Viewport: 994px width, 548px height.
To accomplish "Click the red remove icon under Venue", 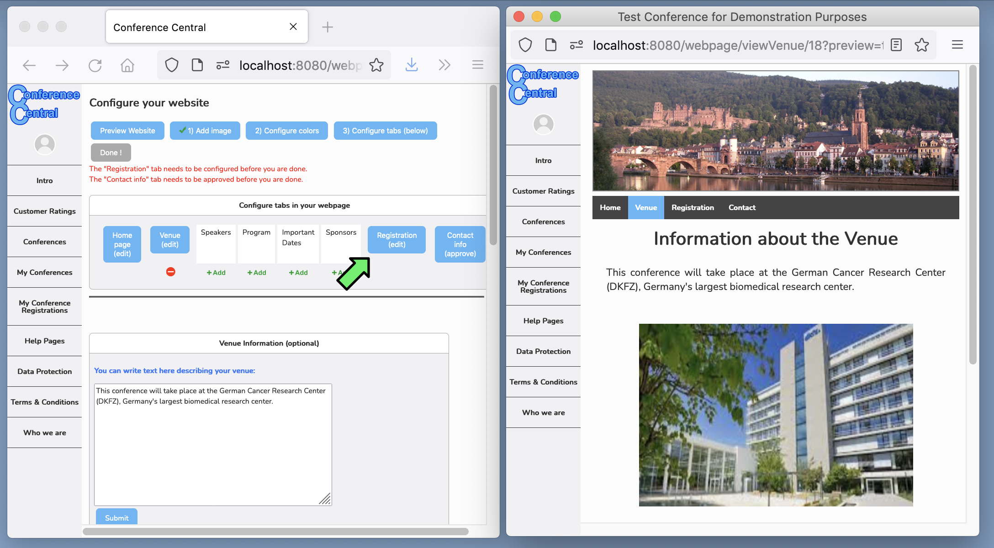I will pyautogui.click(x=170, y=272).
